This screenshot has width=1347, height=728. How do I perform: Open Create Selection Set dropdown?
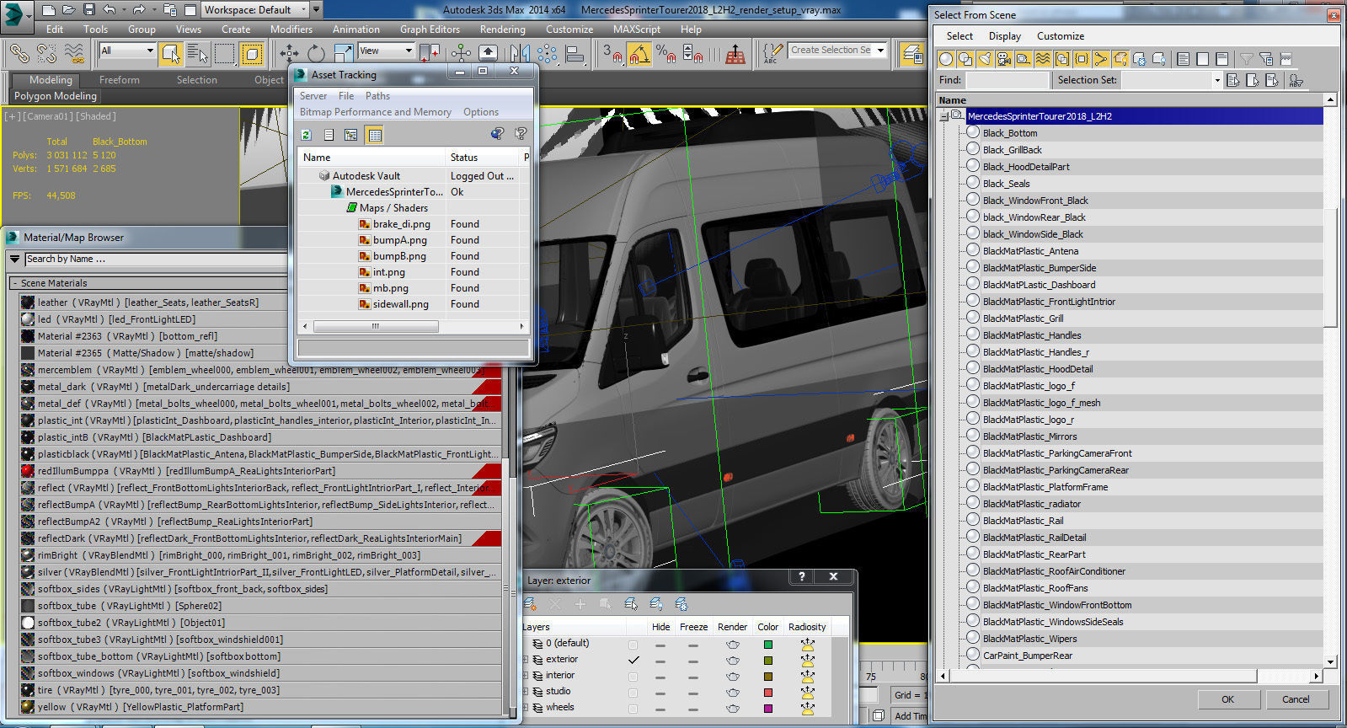click(881, 51)
